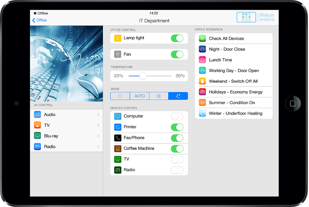Start the Lunch Time scenario
309x207 pixels.
pos(234,60)
